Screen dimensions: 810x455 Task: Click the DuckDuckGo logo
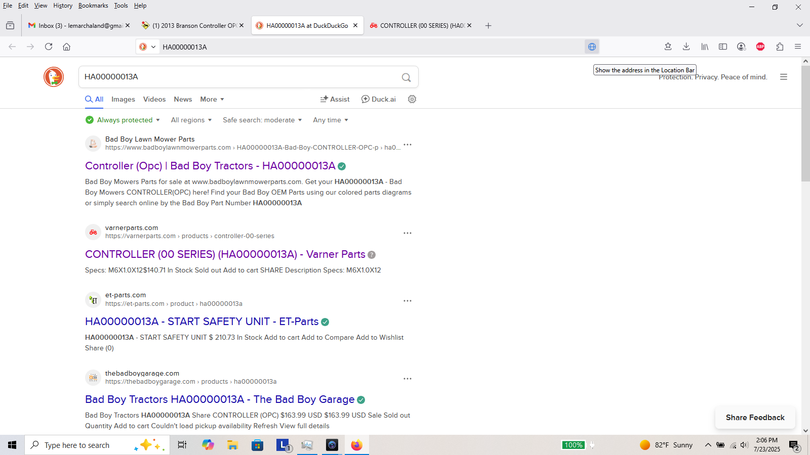[x=54, y=77]
